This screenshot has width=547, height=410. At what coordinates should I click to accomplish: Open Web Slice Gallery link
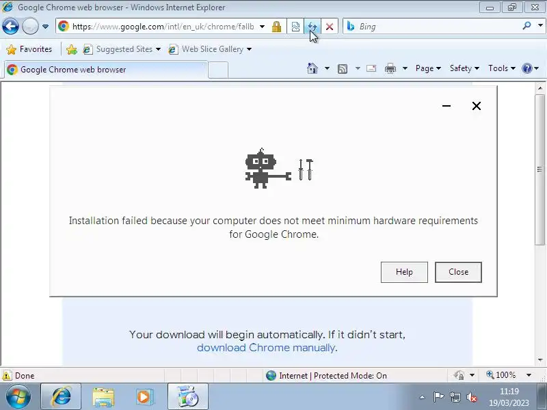pyautogui.click(x=206, y=49)
